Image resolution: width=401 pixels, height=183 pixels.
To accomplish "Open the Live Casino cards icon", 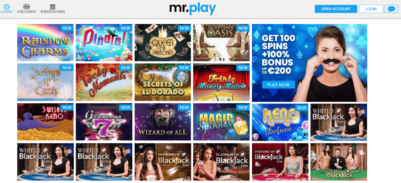I will click(x=27, y=7).
